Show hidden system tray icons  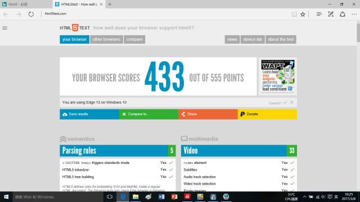point(304,197)
